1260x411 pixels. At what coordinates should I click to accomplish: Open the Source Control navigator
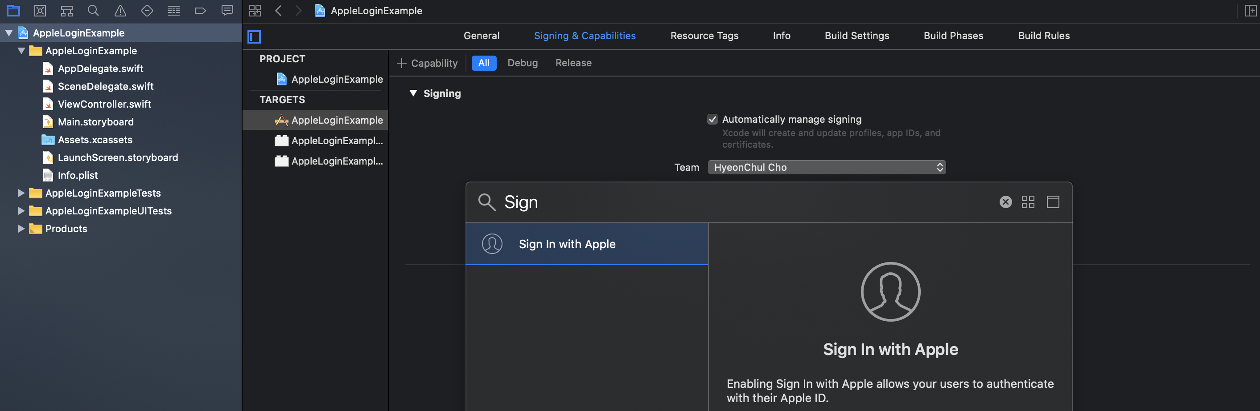[40, 10]
